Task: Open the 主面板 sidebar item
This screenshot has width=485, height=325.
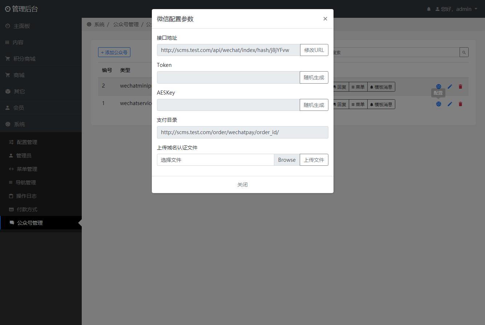Action: click(x=41, y=26)
